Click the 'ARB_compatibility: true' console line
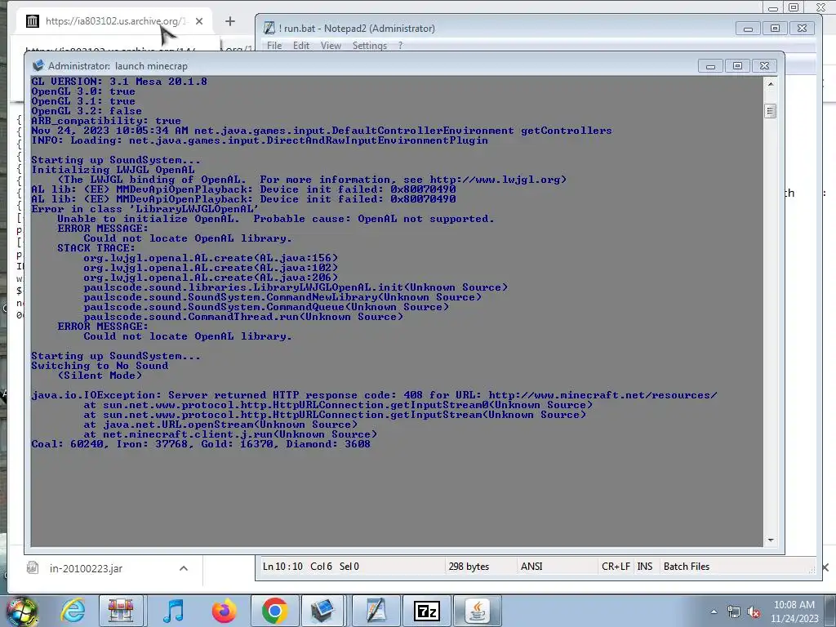This screenshot has height=627, width=836. (105, 121)
